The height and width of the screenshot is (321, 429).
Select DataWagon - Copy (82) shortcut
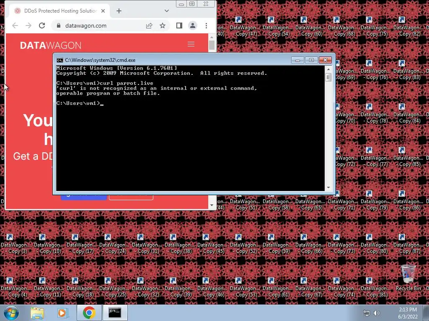tap(408, 27)
